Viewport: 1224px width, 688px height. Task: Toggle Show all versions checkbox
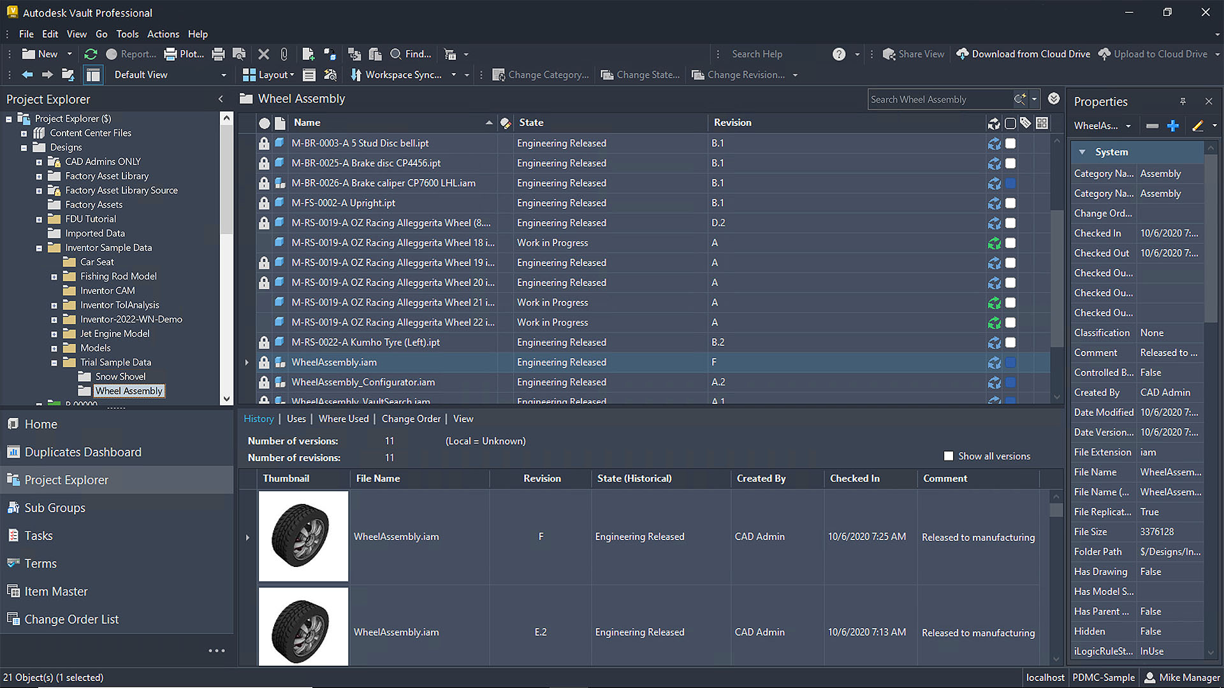948,455
